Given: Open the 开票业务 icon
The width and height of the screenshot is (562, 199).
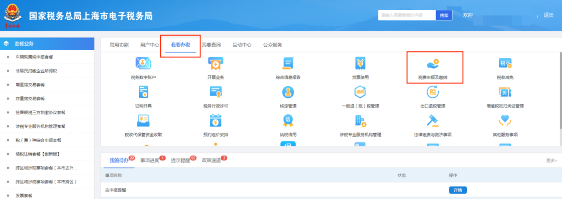Looking at the screenshot, I should click(216, 63).
